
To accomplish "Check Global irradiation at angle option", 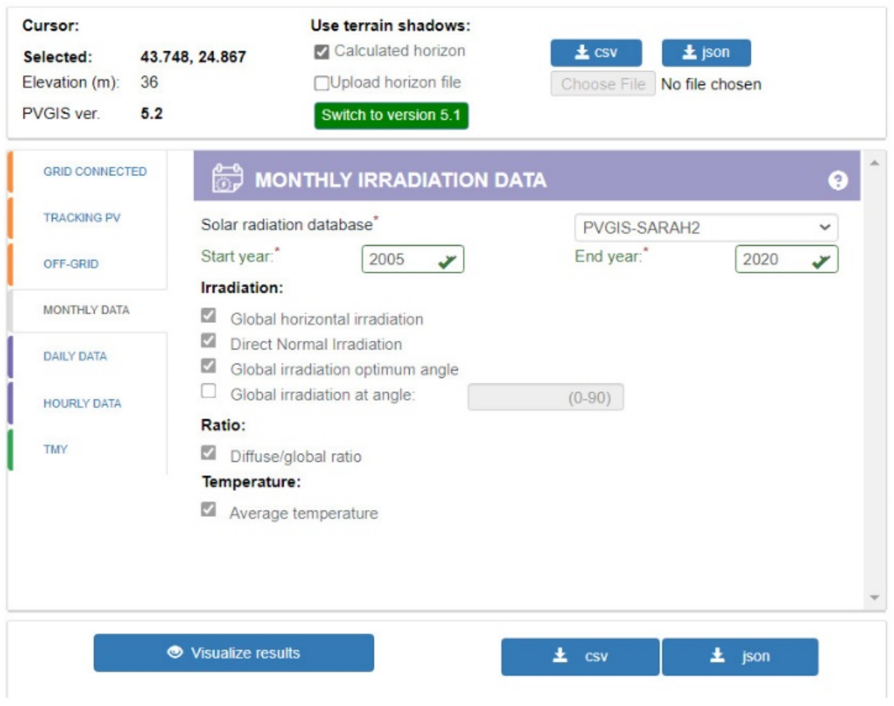I will (209, 391).
